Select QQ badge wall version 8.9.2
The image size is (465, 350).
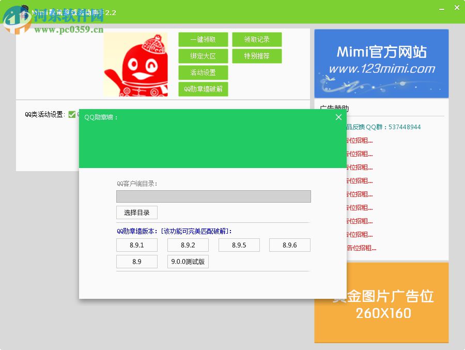pyautogui.click(x=188, y=245)
